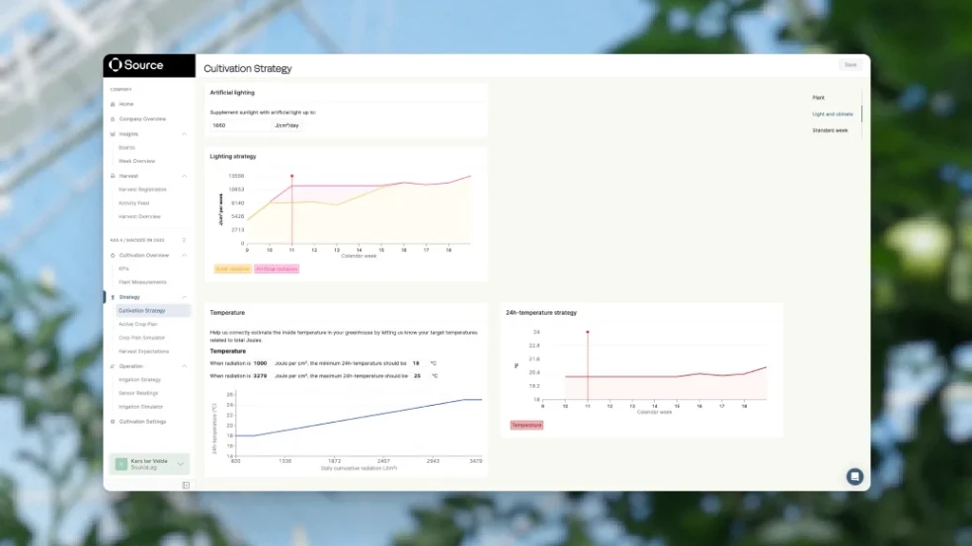
Task: Toggle the Solar radiation legend item
Action: click(x=231, y=269)
